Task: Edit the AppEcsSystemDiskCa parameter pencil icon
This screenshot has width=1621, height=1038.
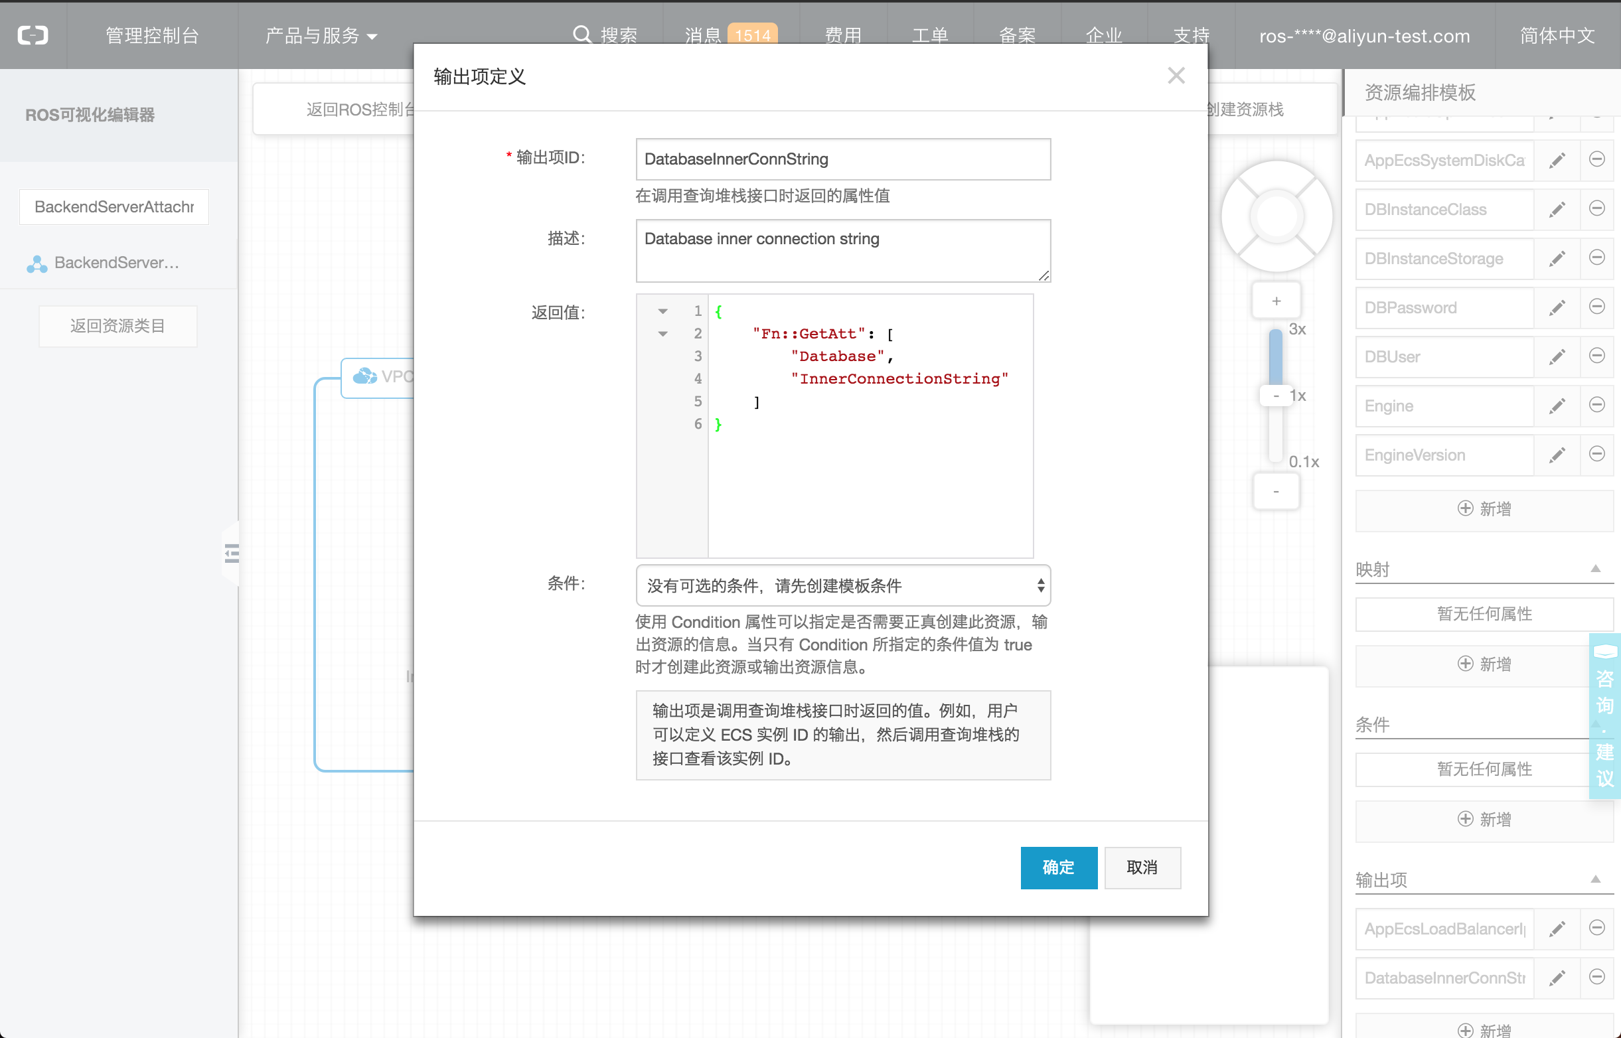Action: pos(1557,160)
